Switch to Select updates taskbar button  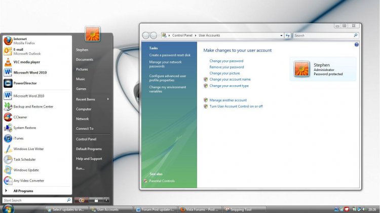(x=67, y=209)
